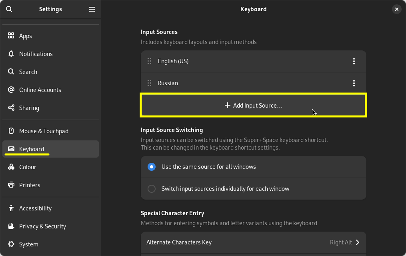406x256 pixels.
Task: Select 'Switch input sources individually for each window'
Action: coord(152,189)
